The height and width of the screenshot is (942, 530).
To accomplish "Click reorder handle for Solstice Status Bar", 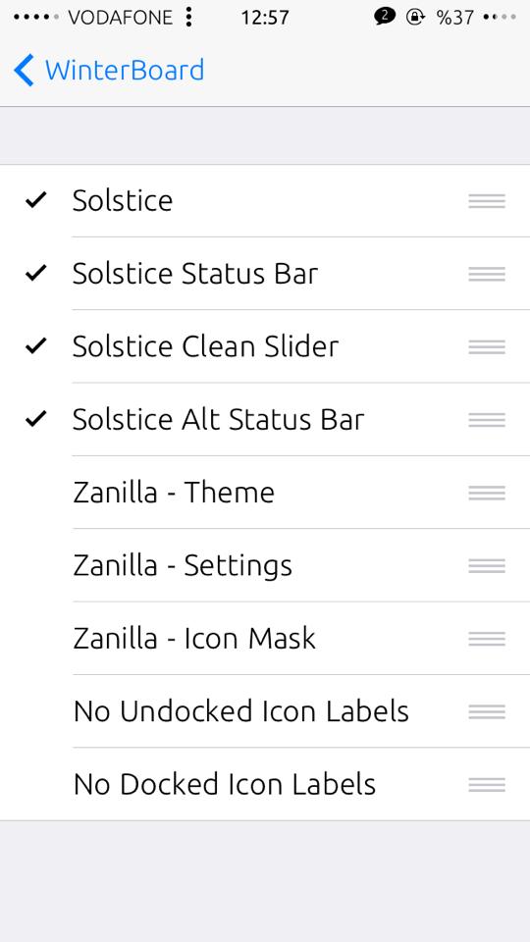I will [x=487, y=274].
